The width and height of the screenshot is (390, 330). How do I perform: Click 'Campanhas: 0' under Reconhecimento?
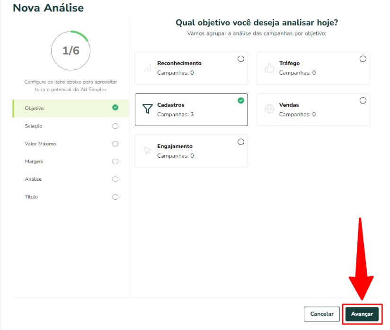pyautogui.click(x=175, y=73)
